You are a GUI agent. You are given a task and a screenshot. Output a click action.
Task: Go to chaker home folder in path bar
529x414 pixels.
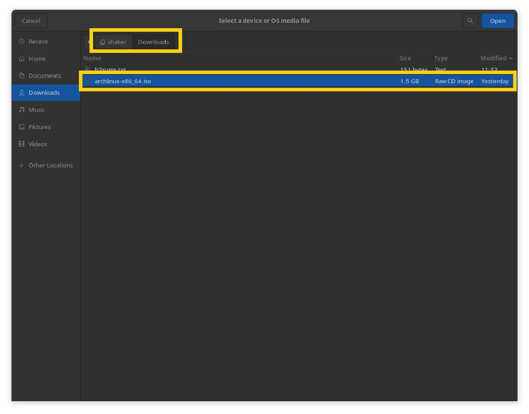(113, 42)
